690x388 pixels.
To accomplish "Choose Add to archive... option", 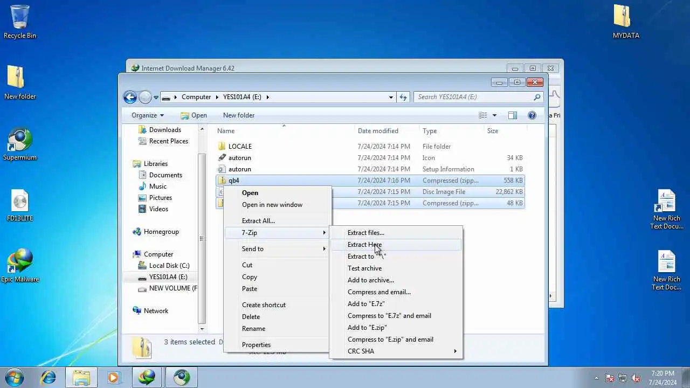I will (396, 280).
